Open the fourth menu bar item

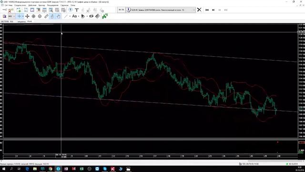click(41, 5)
